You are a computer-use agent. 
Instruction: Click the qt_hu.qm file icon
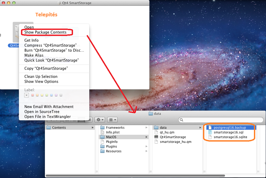click(x=156, y=132)
